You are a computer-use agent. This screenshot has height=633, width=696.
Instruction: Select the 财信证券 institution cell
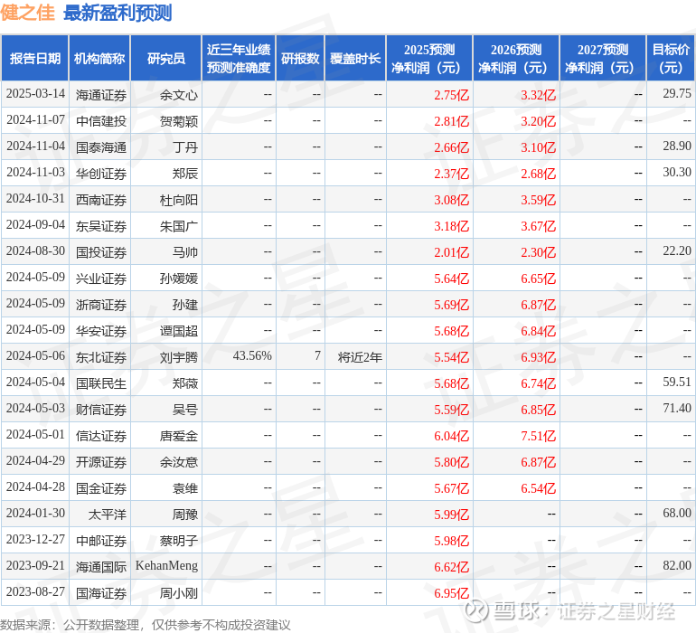(x=101, y=410)
